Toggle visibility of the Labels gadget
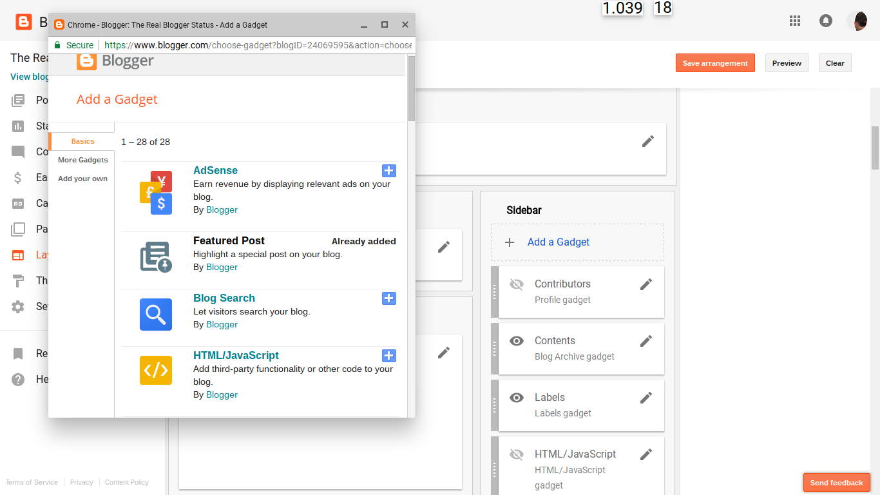Viewport: 880px width, 495px height. click(x=517, y=398)
